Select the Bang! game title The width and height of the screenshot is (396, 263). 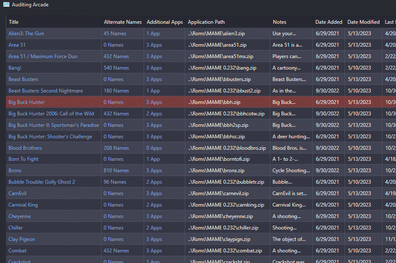pos(14,68)
